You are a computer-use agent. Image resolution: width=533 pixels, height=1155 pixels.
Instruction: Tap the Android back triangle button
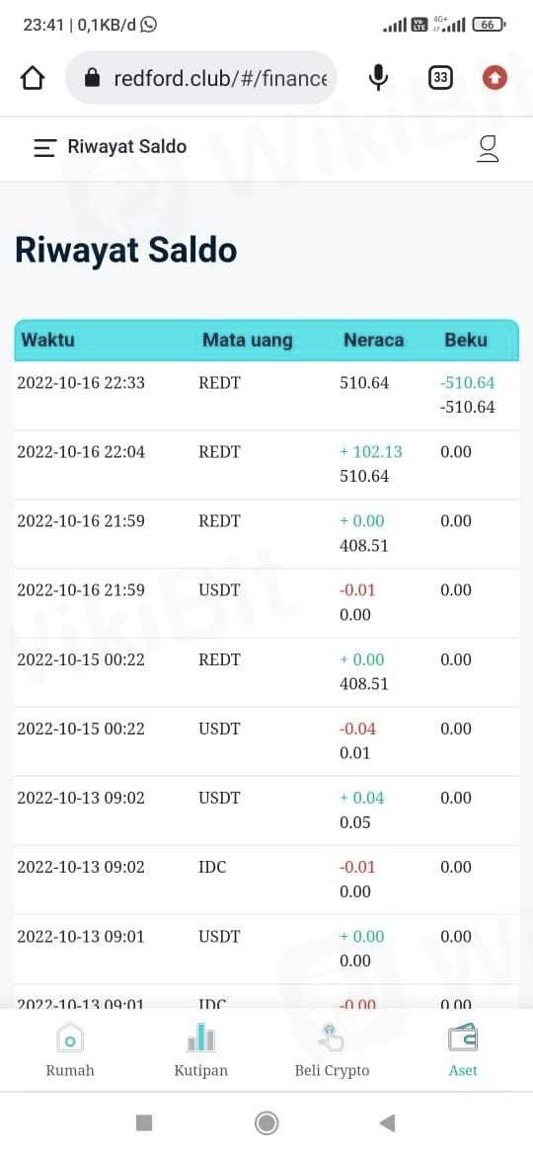[387, 1122]
